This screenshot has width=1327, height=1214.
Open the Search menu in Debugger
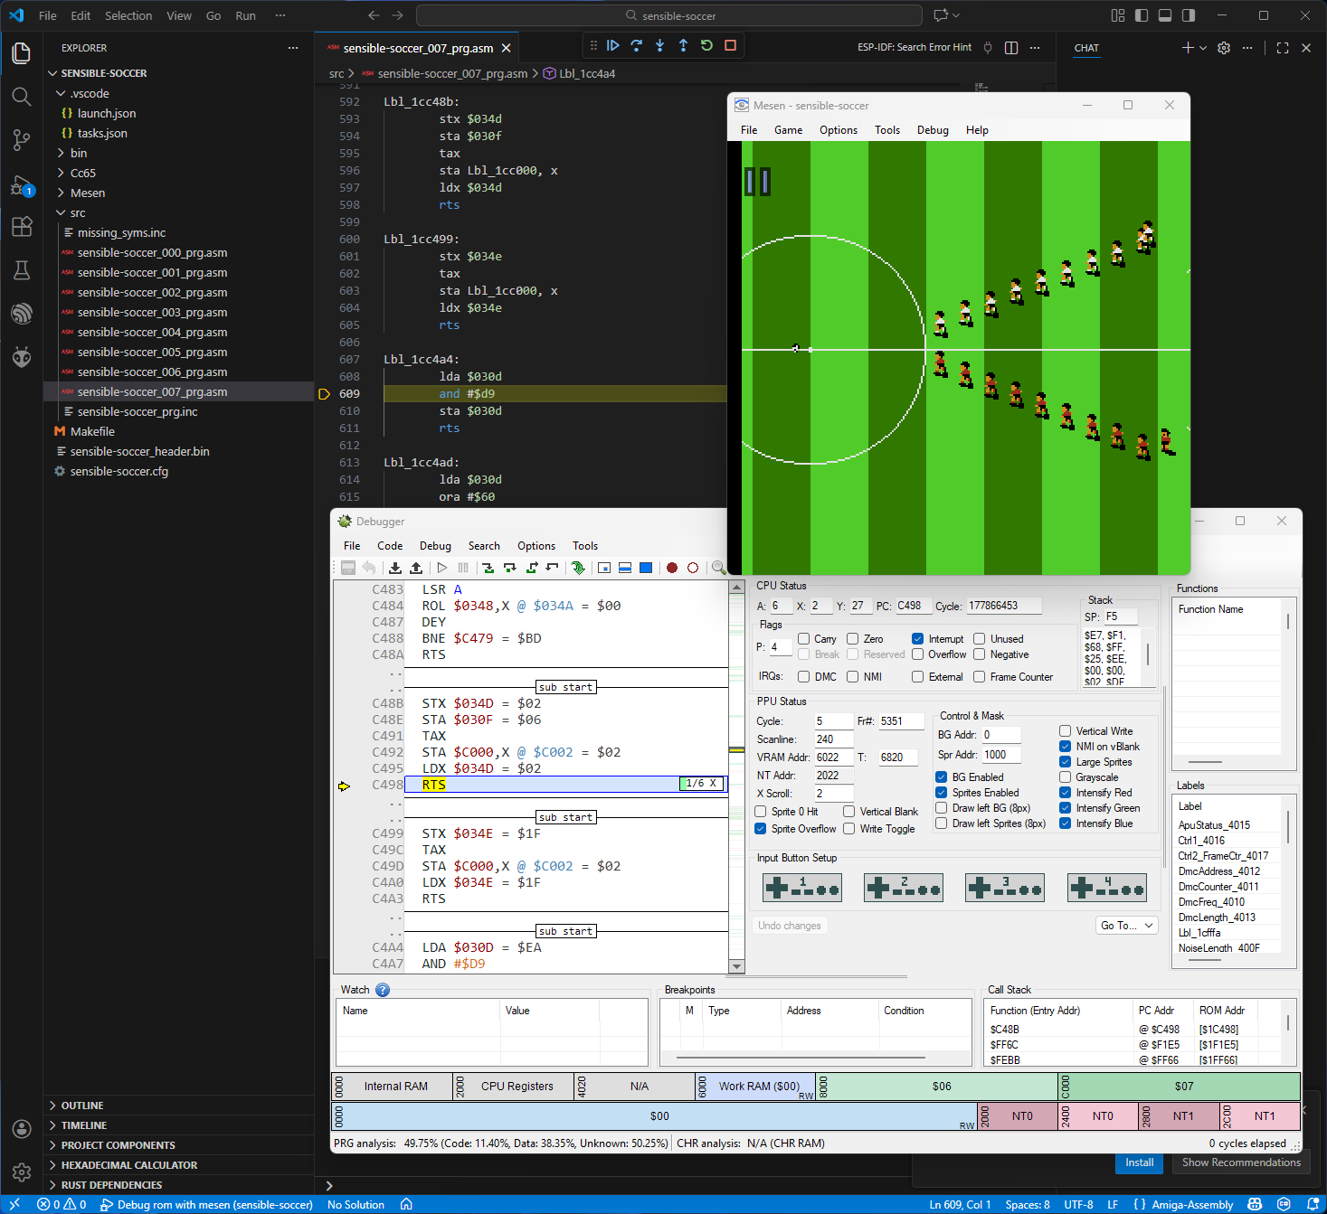484,546
